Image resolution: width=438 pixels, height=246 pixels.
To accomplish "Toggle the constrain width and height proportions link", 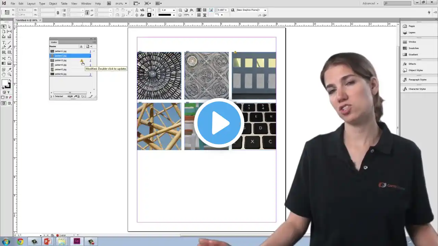I will (x=58, y=13).
